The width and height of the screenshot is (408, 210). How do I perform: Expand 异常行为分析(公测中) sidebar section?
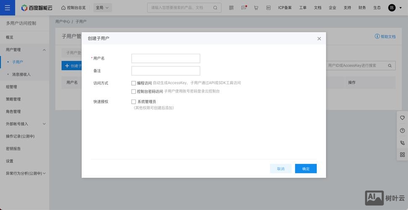pyautogui.click(x=24, y=173)
